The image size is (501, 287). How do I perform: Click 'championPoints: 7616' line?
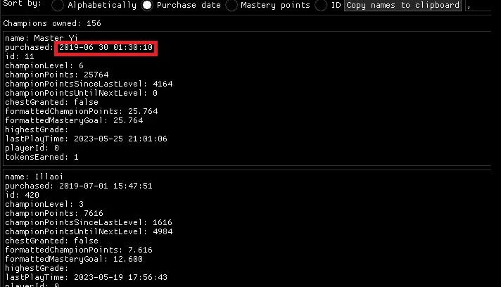54,213
